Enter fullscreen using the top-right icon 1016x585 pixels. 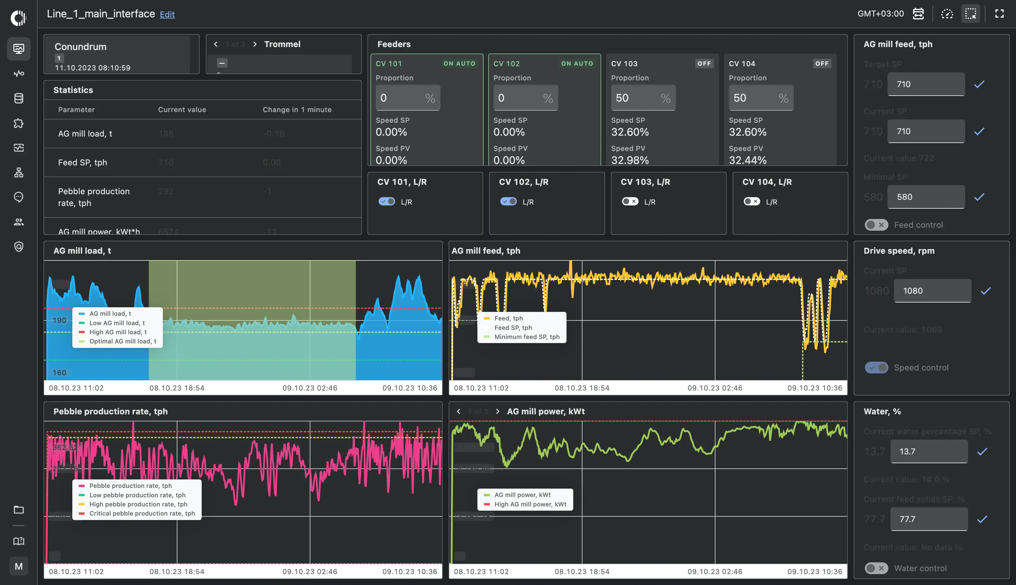click(1000, 13)
